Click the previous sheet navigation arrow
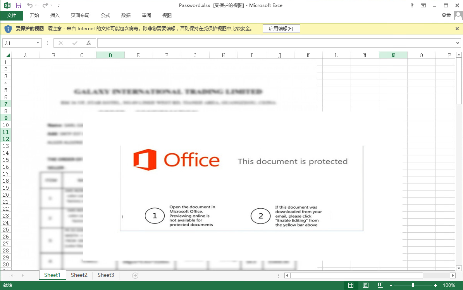This screenshot has height=290, width=463. coord(12,276)
